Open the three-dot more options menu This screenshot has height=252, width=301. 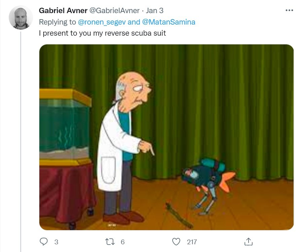point(289,10)
